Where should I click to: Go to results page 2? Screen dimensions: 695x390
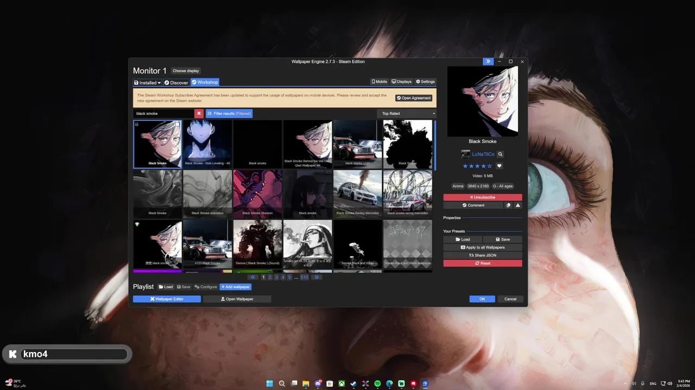coord(270,277)
